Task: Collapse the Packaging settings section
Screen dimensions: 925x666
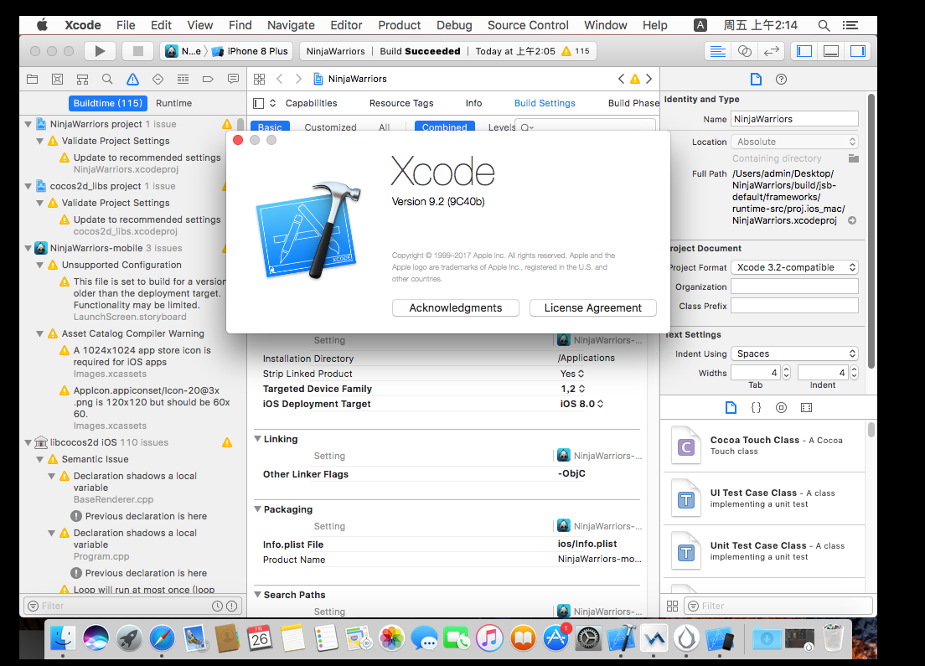Action: point(258,509)
